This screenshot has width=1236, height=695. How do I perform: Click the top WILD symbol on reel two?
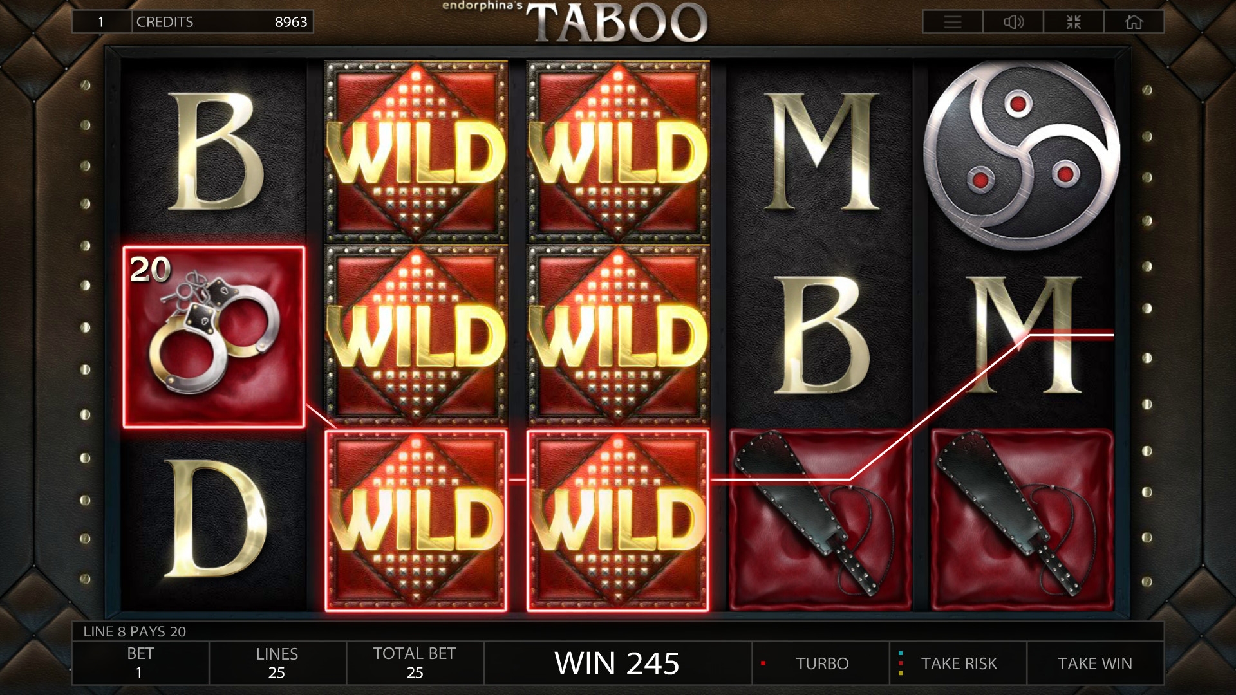tap(416, 152)
